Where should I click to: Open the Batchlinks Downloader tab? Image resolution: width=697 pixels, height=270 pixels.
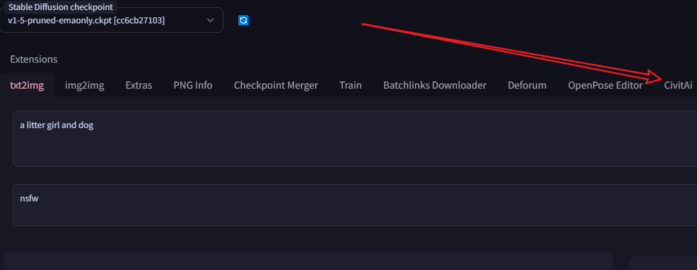[435, 85]
